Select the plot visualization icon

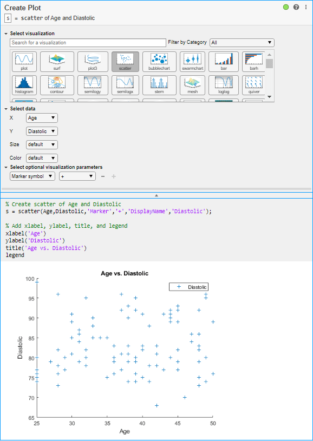[24, 61]
